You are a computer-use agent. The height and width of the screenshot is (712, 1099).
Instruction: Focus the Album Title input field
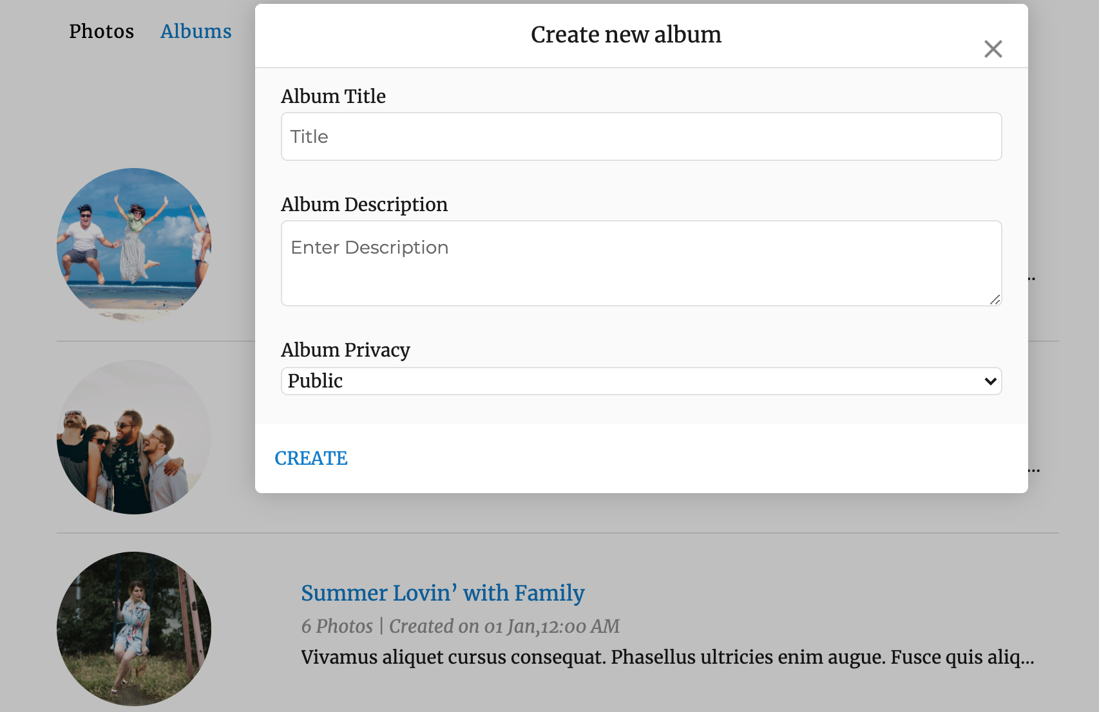pyautogui.click(x=641, y=136)
